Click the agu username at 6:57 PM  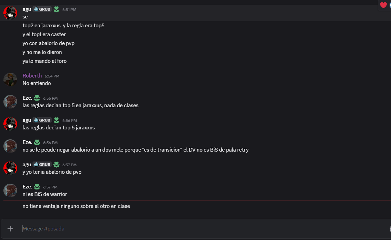click(27, 165)
